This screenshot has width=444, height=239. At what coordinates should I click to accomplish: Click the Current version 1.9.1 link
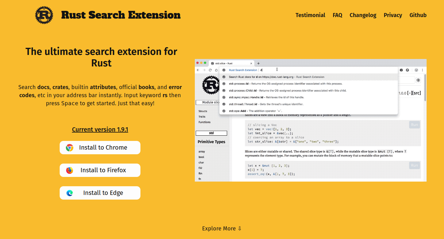[100, 129]
